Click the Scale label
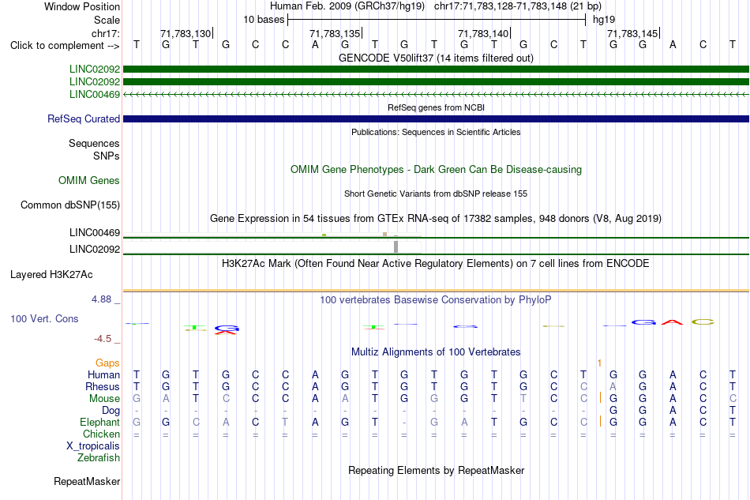The width and height of the screenshot is (750, 500). 107,20
